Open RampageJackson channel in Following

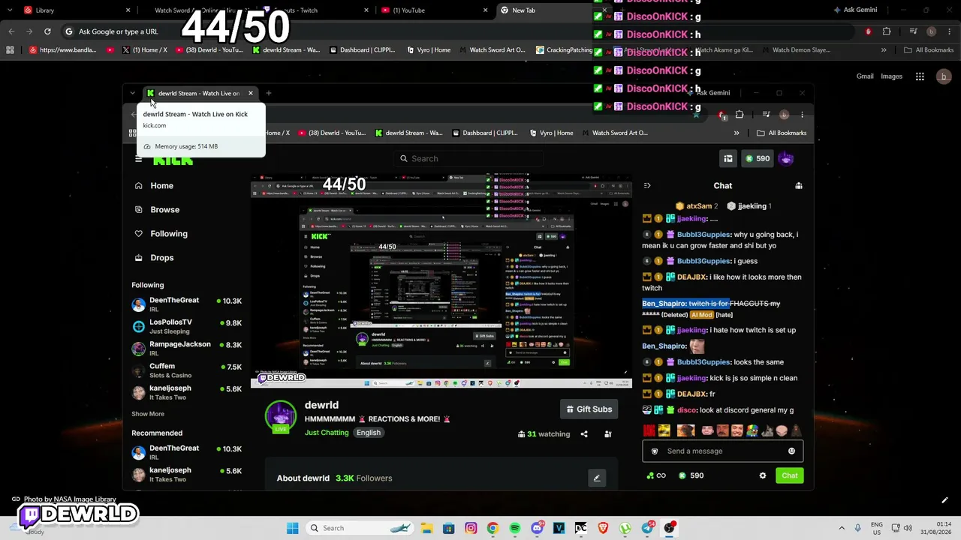point(187,348)
